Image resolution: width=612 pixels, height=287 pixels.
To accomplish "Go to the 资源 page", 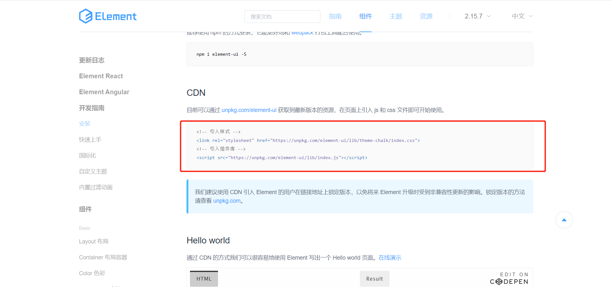I will [426, 16].
